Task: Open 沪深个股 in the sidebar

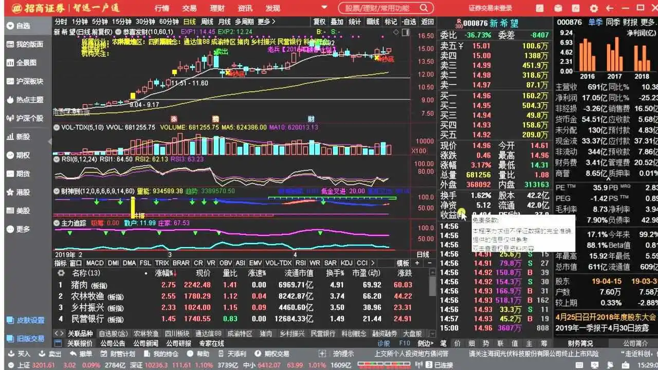Action: [x=25, y=118]
